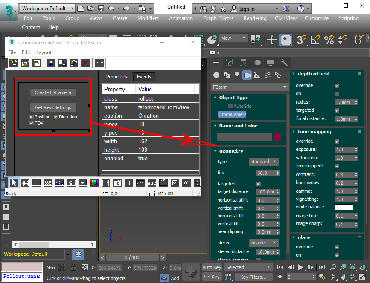
Task: Open stereo disable dropdown
Action: click(x=264, y=243)
